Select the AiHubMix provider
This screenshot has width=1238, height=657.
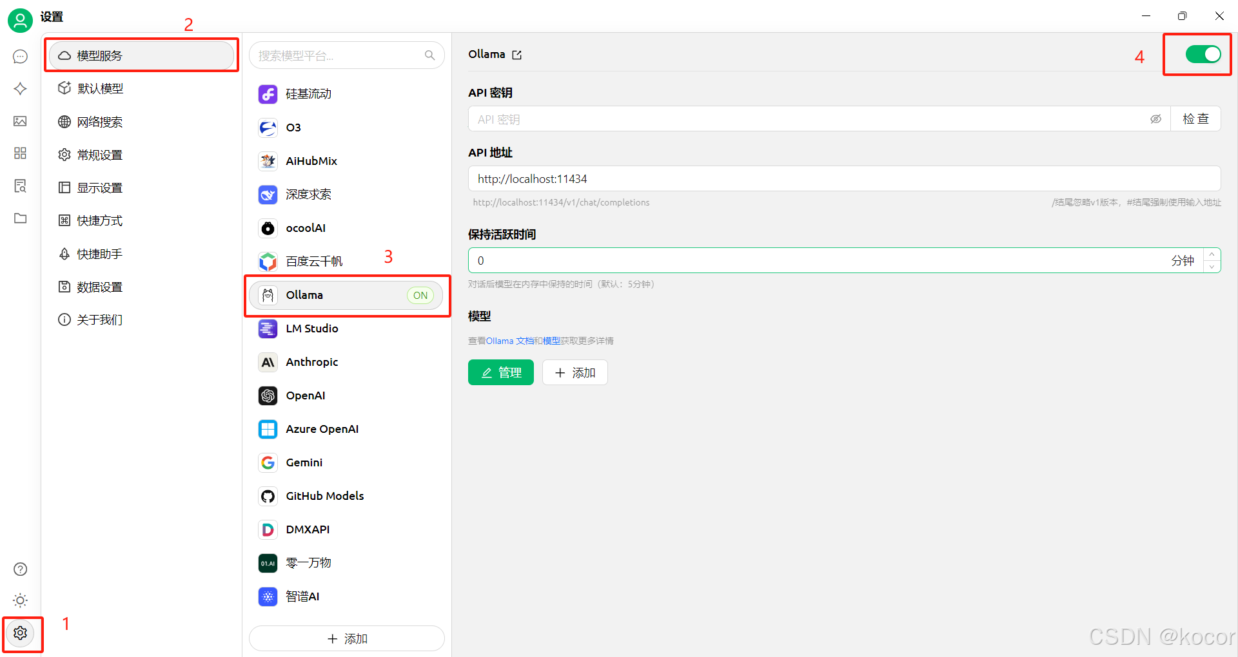[347, 161]
